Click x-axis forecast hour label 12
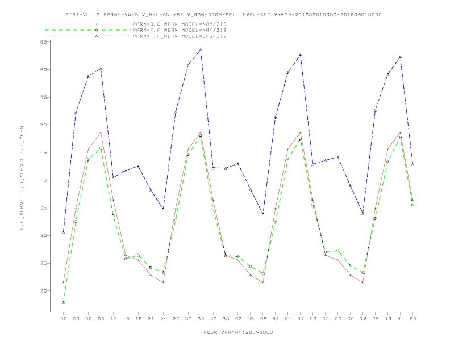The width and height of the screenshot is (450, 347). tap(114, 319)
